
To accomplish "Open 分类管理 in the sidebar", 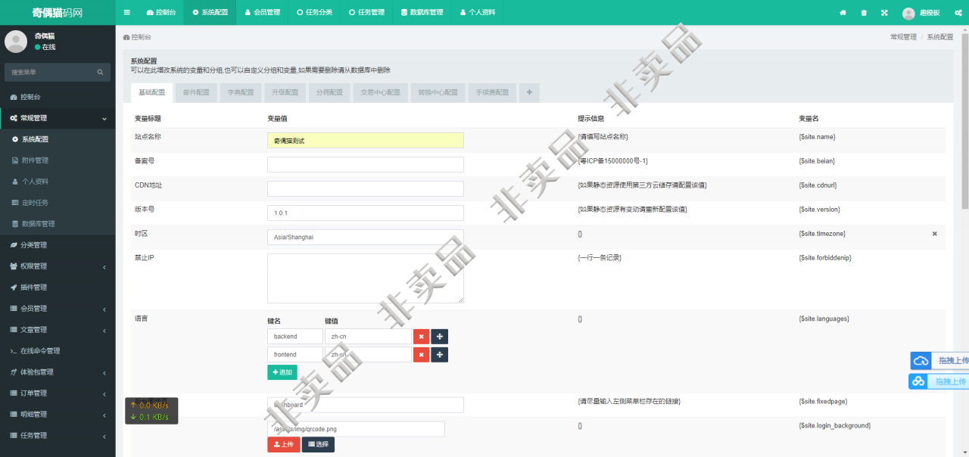I will (58, 245).
